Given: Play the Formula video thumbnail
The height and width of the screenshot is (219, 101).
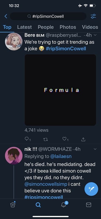Looking at the screenshot, I should pyautogui.click(x=60, y=90).
